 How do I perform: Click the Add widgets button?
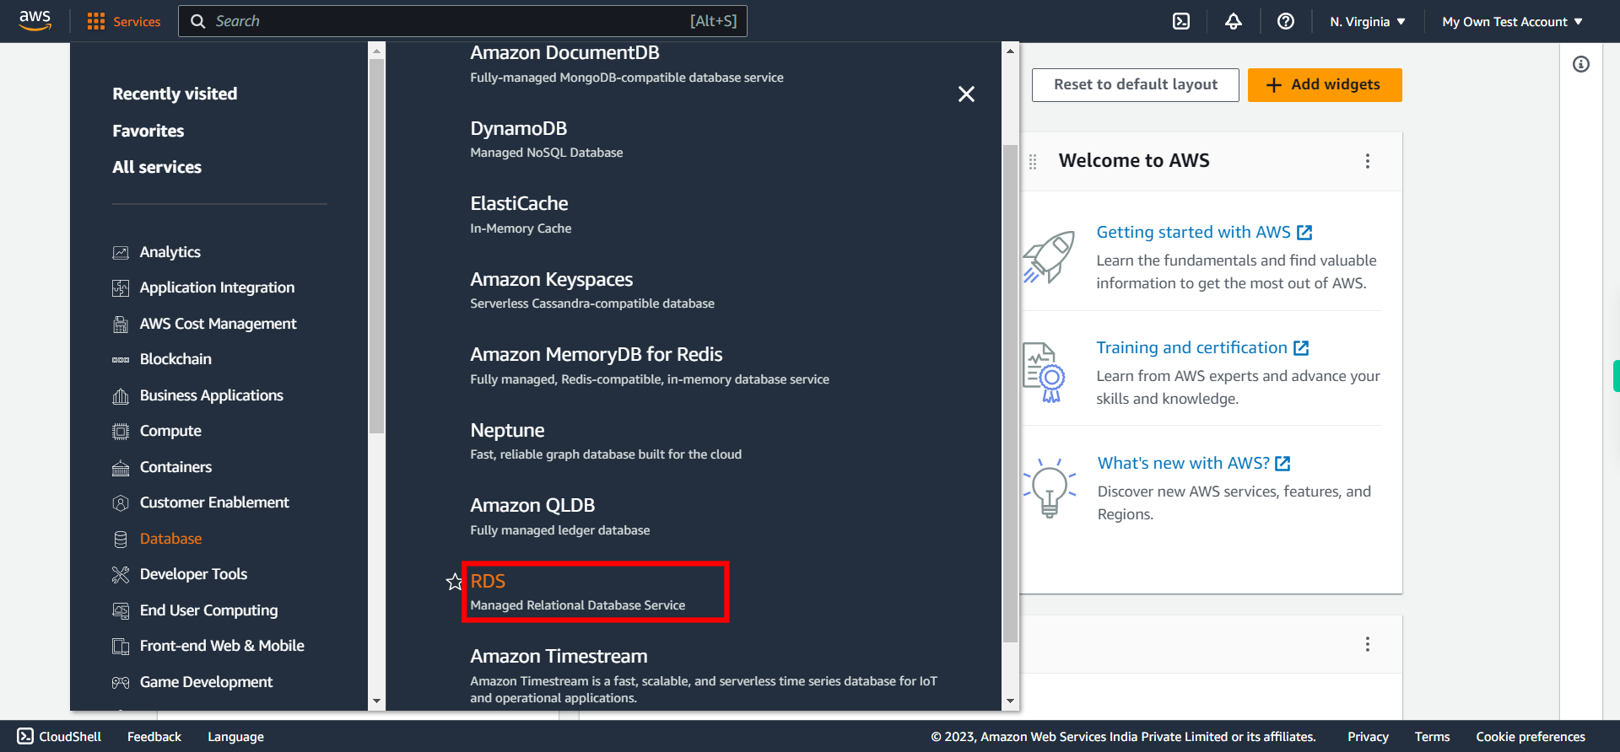coord(1325,85)
